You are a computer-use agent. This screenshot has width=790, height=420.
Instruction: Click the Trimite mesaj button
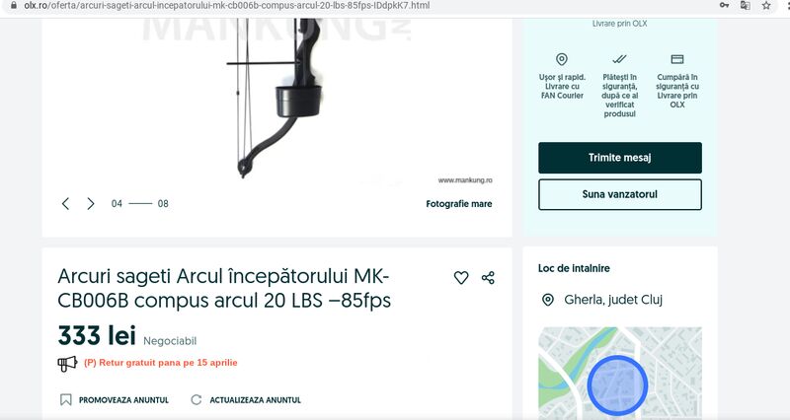[620, 158]
